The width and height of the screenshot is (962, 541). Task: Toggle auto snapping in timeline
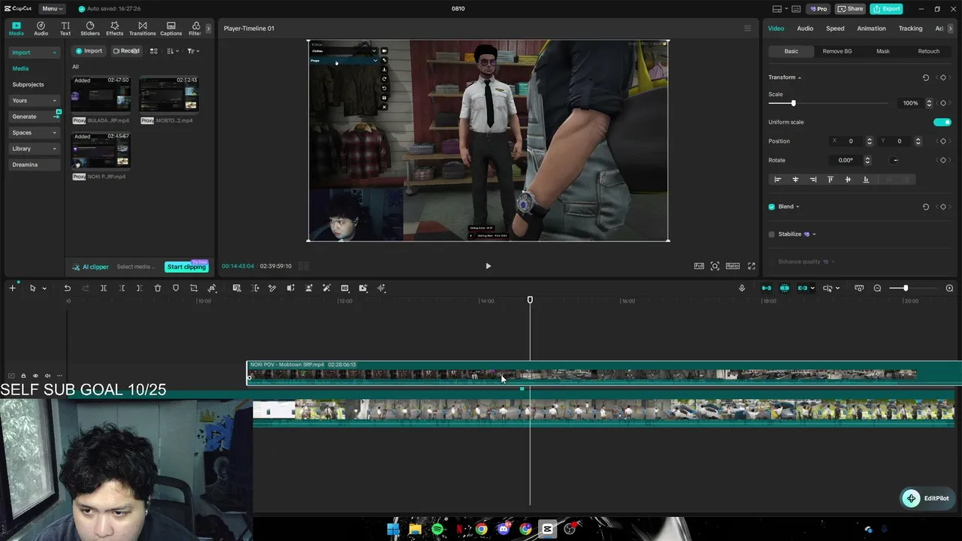point(785,289)
